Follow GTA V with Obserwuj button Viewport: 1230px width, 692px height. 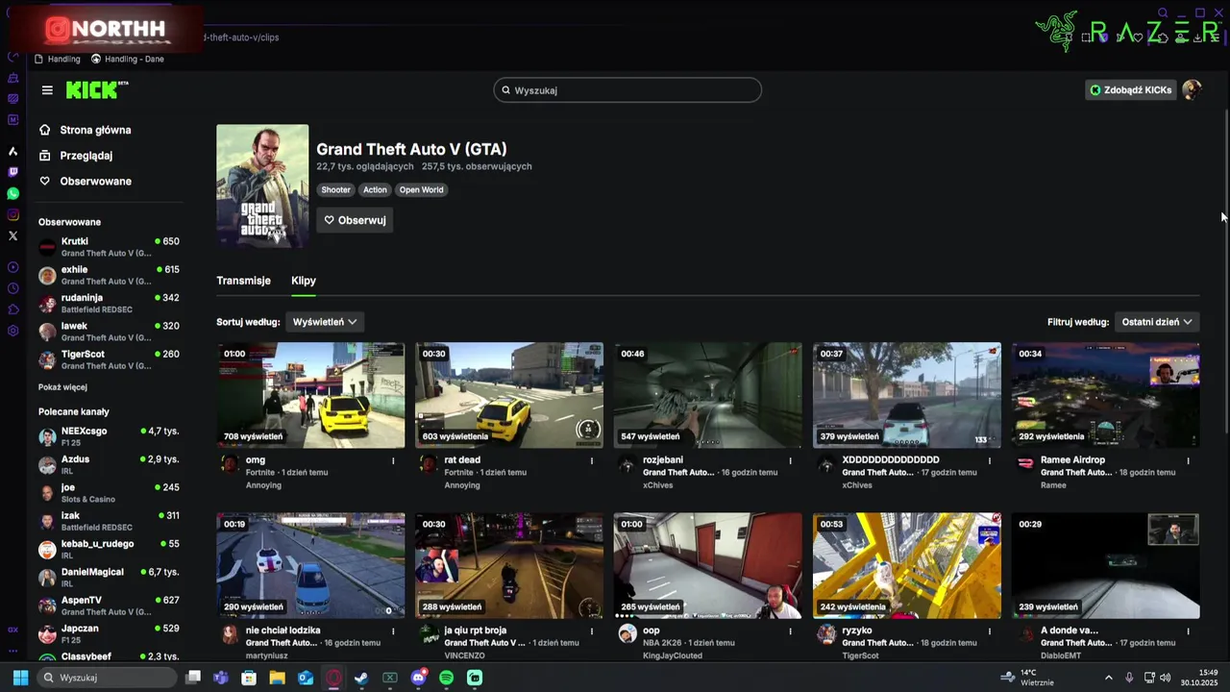pyautogui.click(x=355, y=220)
